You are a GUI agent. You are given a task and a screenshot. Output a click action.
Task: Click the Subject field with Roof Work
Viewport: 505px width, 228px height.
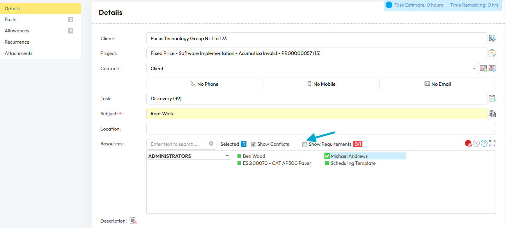click(x=317, y=114)
